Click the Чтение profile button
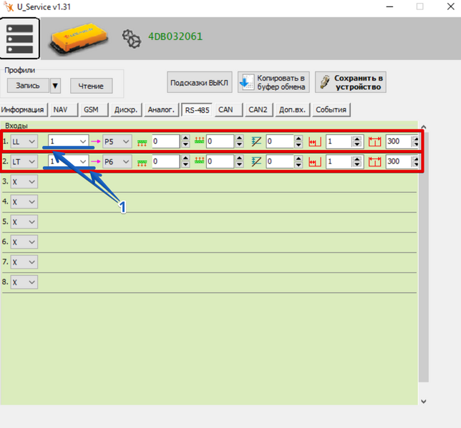Image resolution: width=461 pixels, height=428 pixels. pos(91,86)
